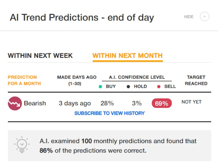This screenshot has height=168, width=218.
Task: Click the Bearish prediction label
Action: click(x=35, y=103)
